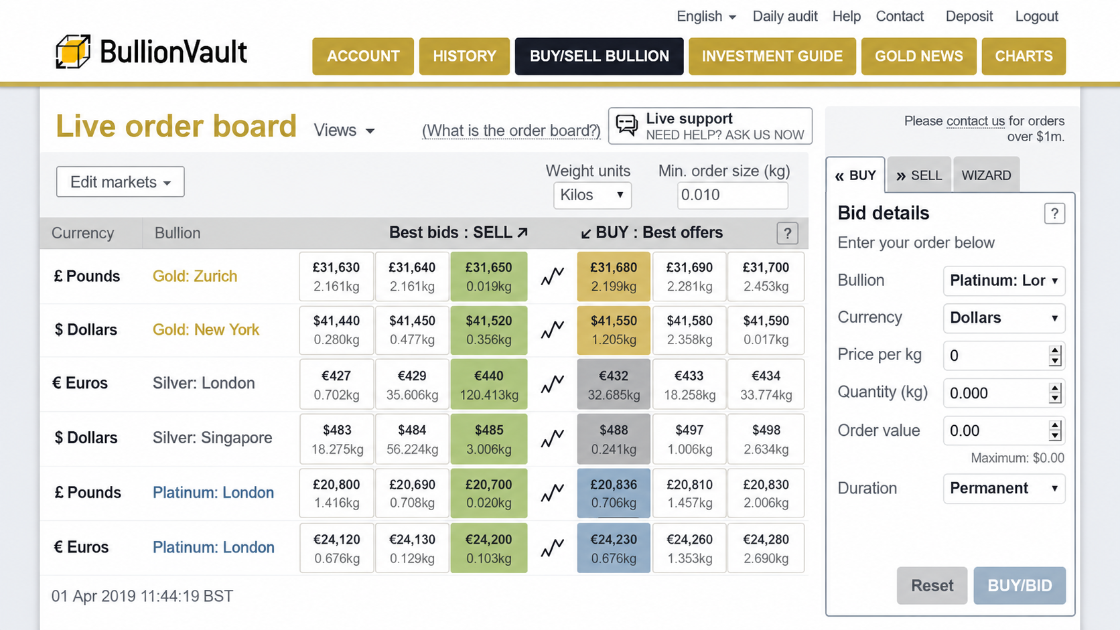1120x630 pixels.
Task: Open the English language dropdown
Action: tap(706, 16)
